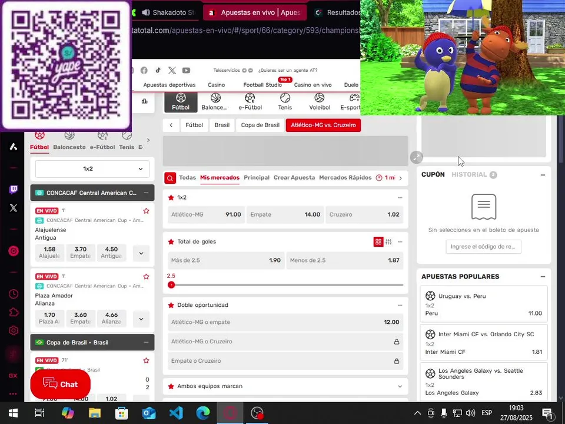Select the Uruguay vs. Peru popular bet
Screen dimensions: 565x424
[484, 304]
